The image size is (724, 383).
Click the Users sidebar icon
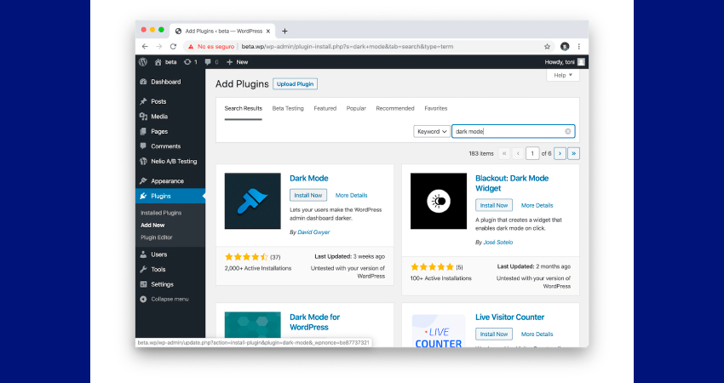[144, 254]
